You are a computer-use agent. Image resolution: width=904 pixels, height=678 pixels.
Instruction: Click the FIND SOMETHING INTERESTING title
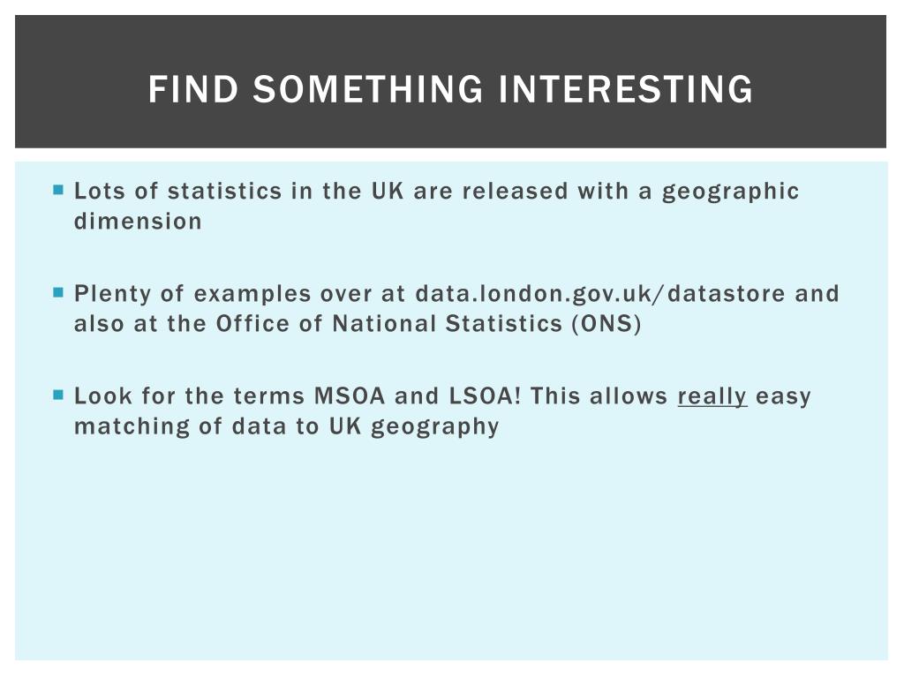[450, 89]
